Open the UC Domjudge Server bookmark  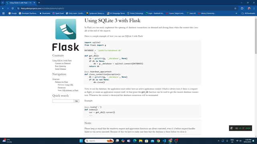[116, 13]
